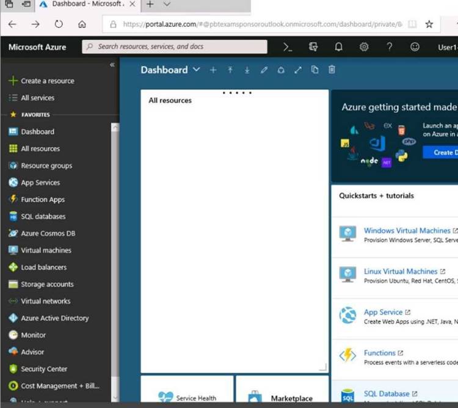Favorite the page with star icon

[x=429, y=24]
